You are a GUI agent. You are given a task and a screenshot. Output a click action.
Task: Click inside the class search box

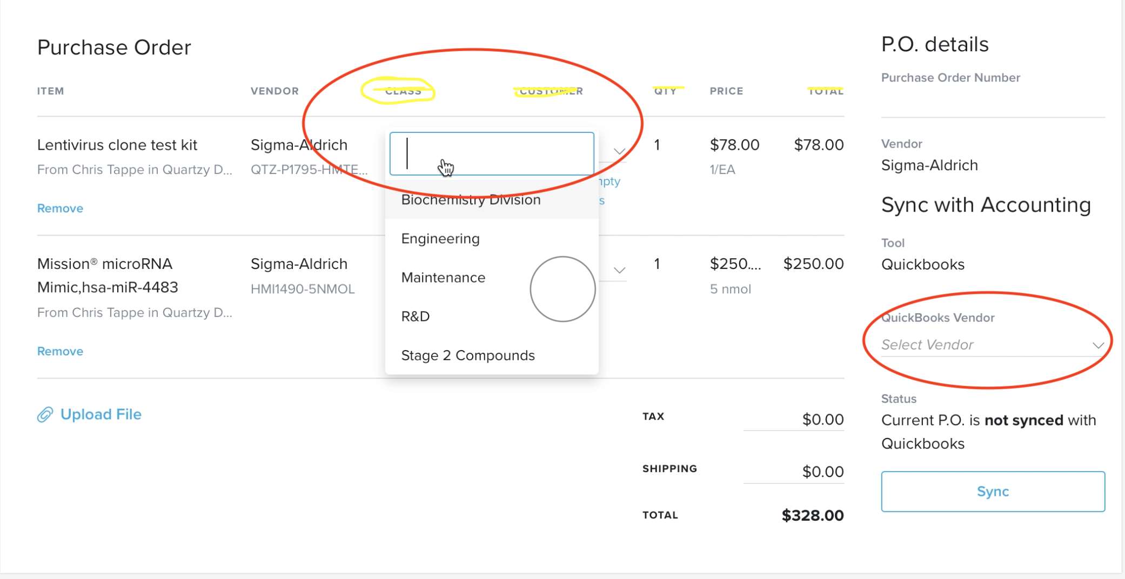click(491, 153)
